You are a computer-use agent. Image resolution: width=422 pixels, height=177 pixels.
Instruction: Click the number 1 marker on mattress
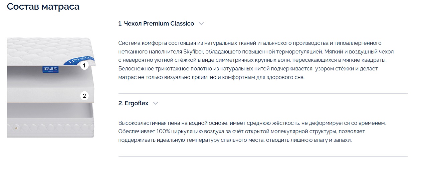coord(84,66)
